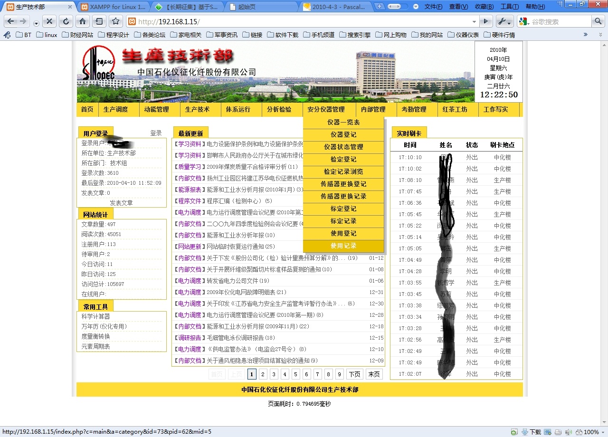The height and width of the screenshot is (437, 608).
Task: Open the 考勤管理 navigation item
Action: click(414, 109)
